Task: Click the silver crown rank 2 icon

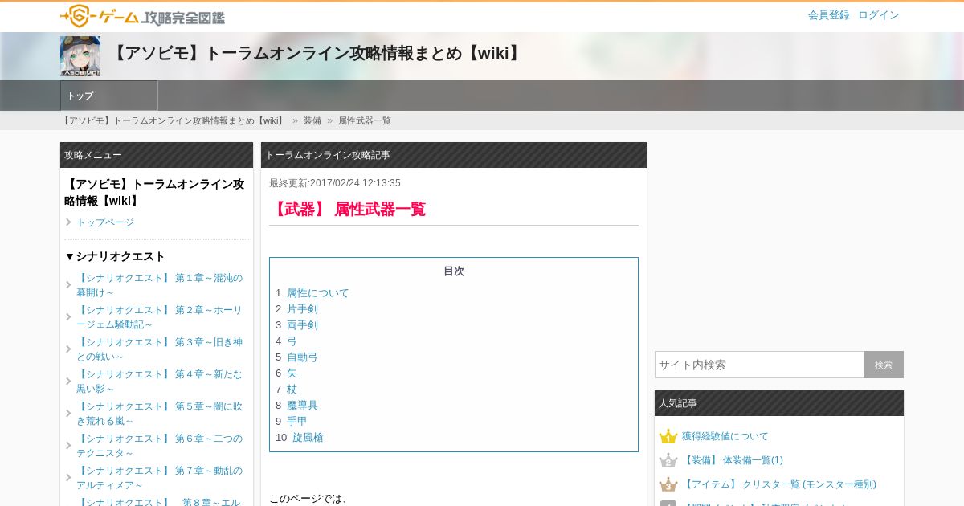Action: [x=668, y=460]
